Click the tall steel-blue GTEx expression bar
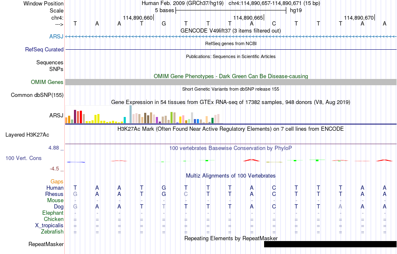This screenshot has width=397, height=254. coord(131,114)
